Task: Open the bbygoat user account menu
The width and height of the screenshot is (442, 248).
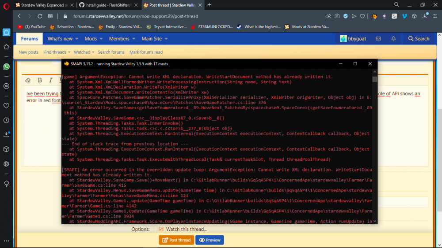Action: pyautogui.click(x=353, y=39)
